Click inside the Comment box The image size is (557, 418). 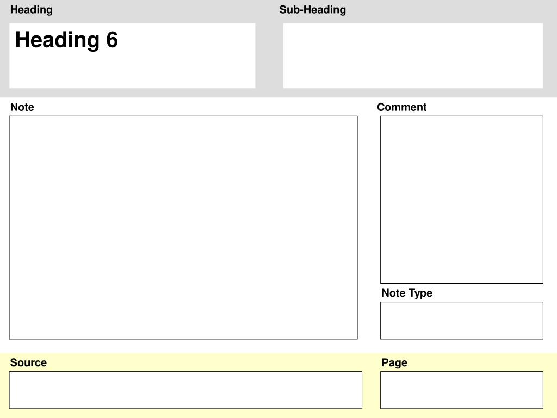pos(461,200)
